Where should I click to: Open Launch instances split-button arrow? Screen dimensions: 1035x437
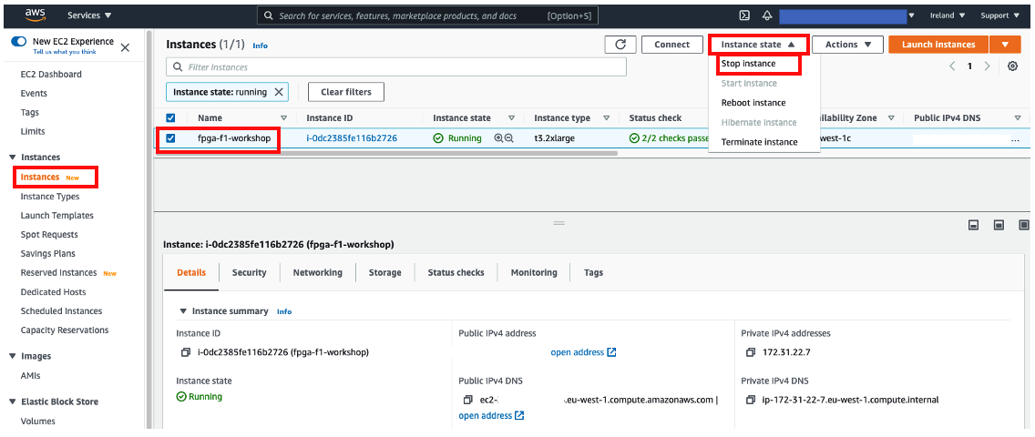click(1005, 45)
